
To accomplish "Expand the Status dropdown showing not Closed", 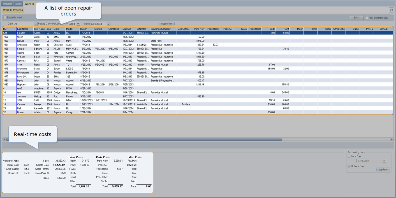I will pyautogui.click(x=108, y=24).
